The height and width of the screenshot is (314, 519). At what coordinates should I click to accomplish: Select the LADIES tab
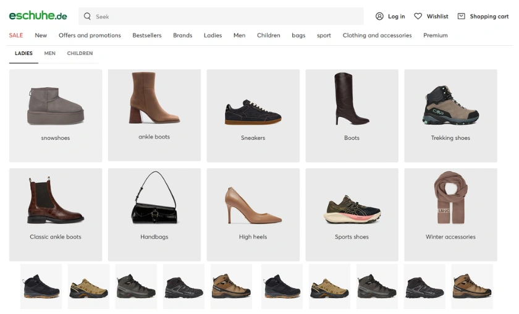pyautogui.click(x=23, y=53)
